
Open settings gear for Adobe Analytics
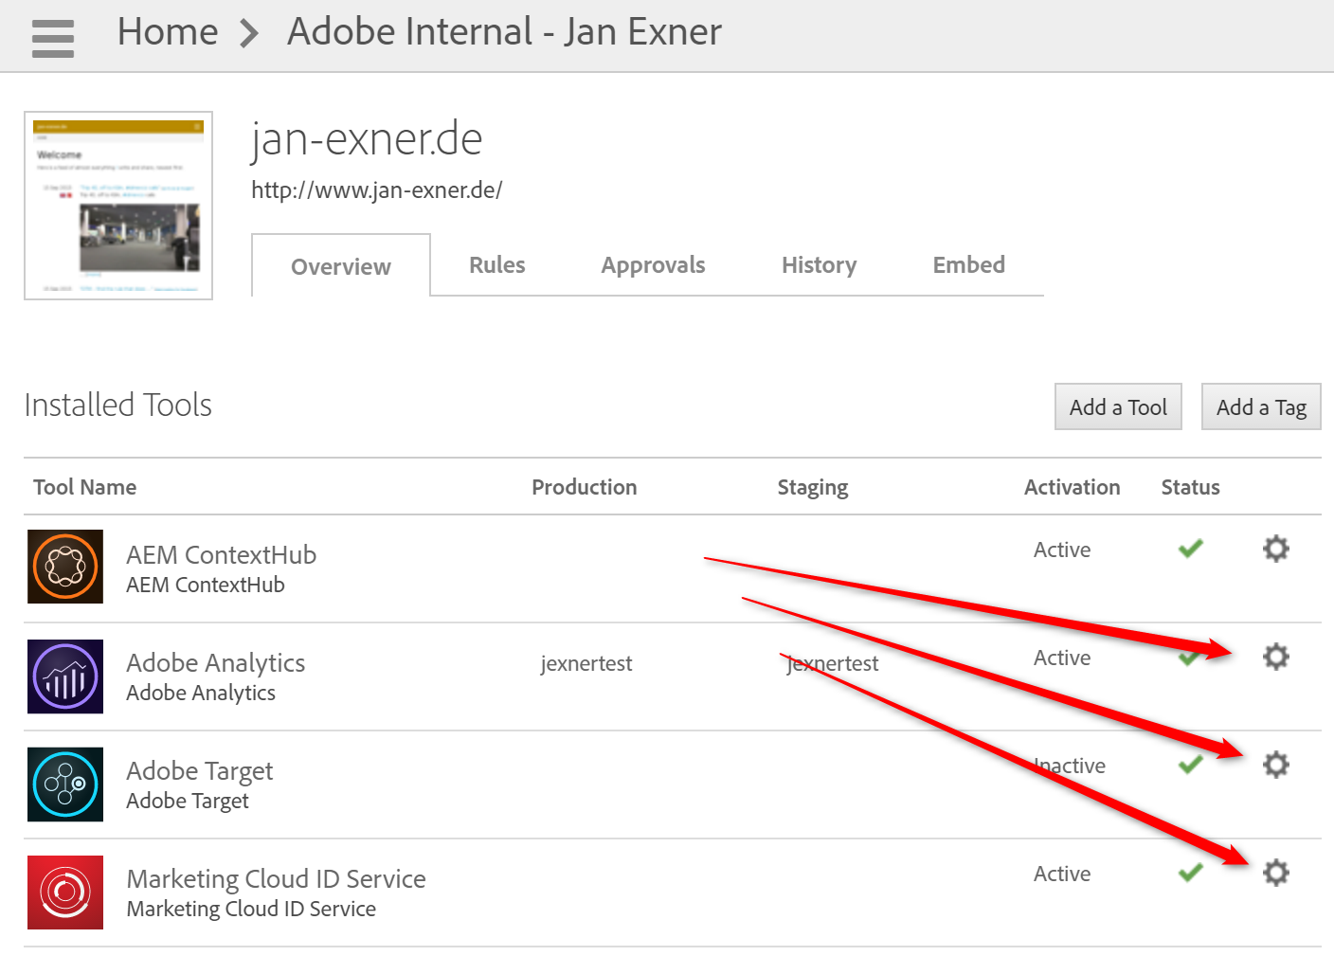click(x=1275, y=657)
